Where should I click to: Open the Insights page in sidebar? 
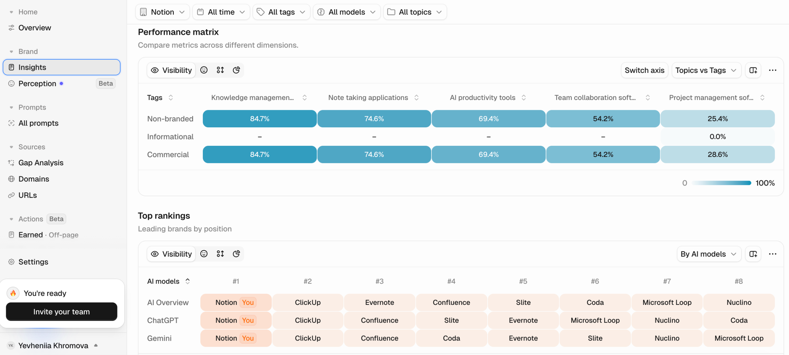62,67
